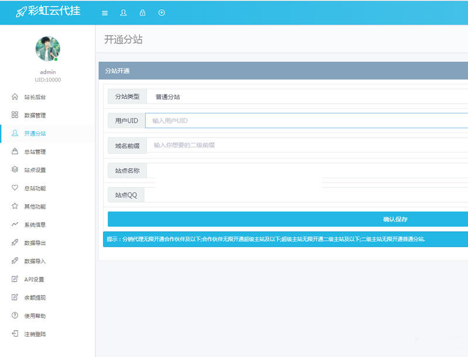Click the lock icon in header
Image resolution: width=468 pixels, height=357 pixels.
[x=143, y=12]
